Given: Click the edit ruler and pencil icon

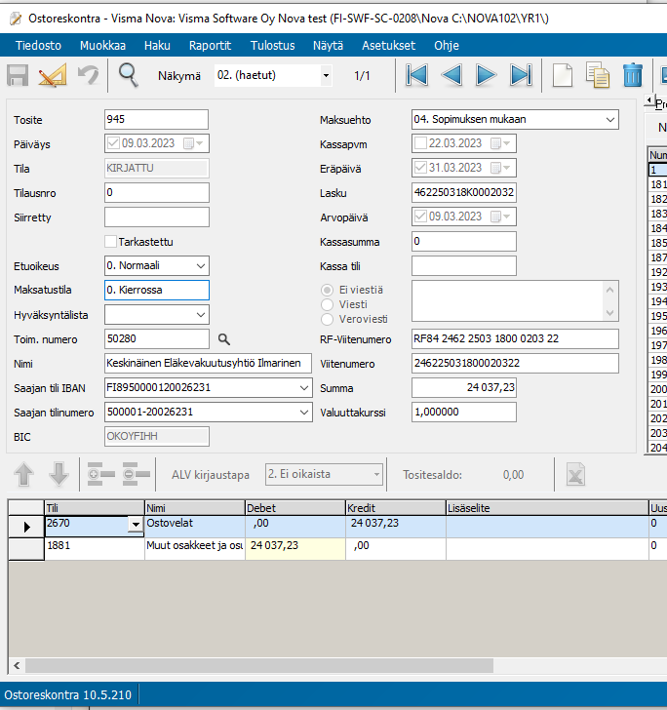Looking at the screenshot, I should pos(53,75).
